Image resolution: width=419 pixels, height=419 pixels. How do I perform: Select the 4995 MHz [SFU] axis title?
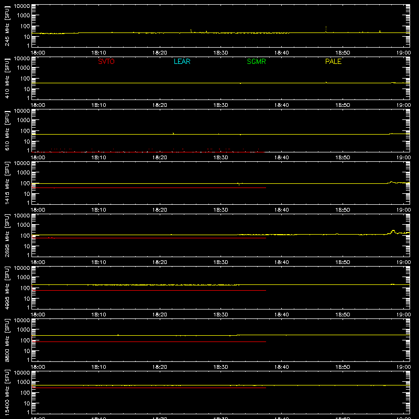tap(7, 288)
